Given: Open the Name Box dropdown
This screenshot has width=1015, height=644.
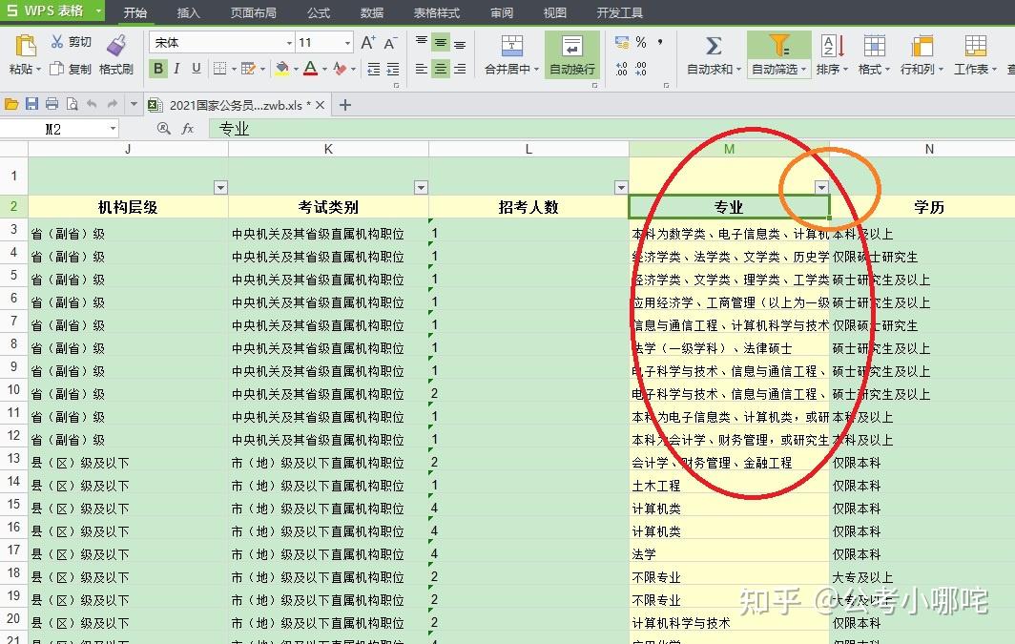Looking at the screenshot, I should [x=113, y=129].
